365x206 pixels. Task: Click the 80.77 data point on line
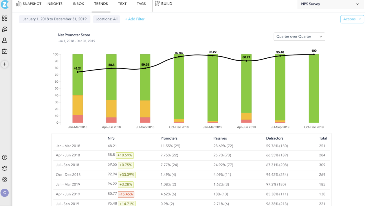(246, 61)
